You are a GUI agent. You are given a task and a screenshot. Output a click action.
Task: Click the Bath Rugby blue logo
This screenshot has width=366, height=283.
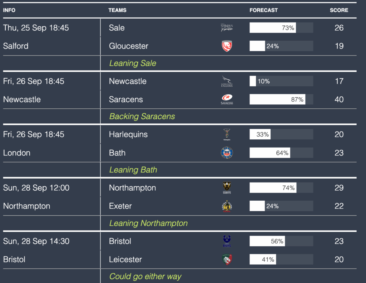point(227,153)
